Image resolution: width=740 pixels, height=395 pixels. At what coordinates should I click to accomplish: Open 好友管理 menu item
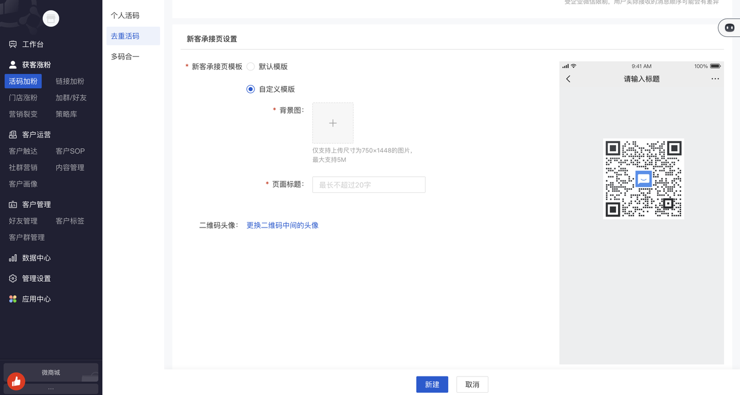(x=23, y=221)
